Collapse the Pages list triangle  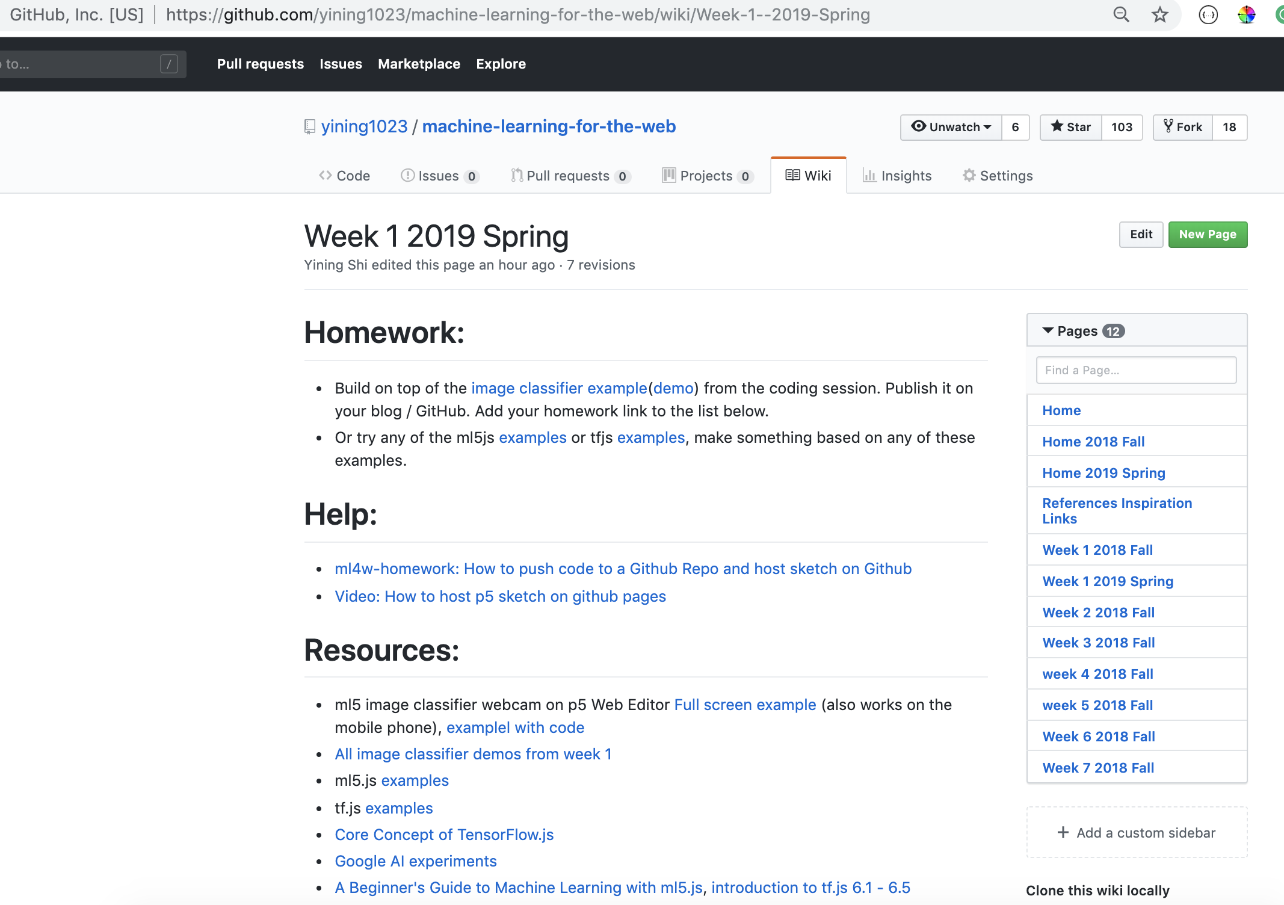[x=1048, y=331]
